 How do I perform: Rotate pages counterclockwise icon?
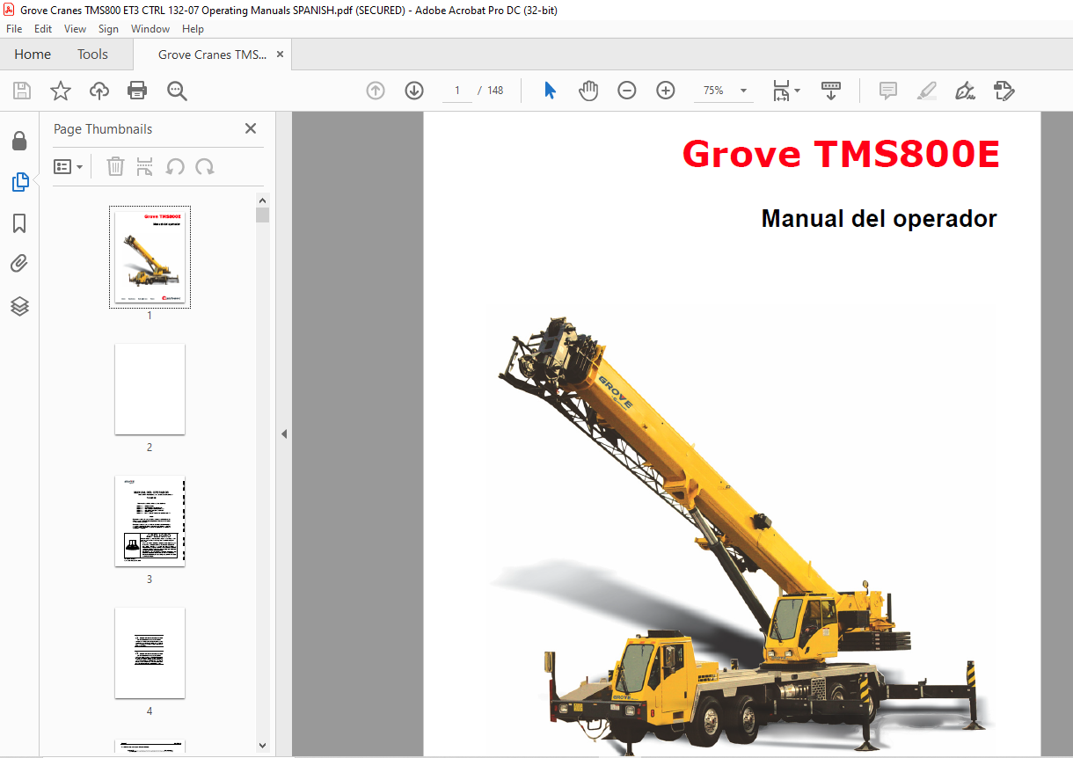(x=175, y=166)
